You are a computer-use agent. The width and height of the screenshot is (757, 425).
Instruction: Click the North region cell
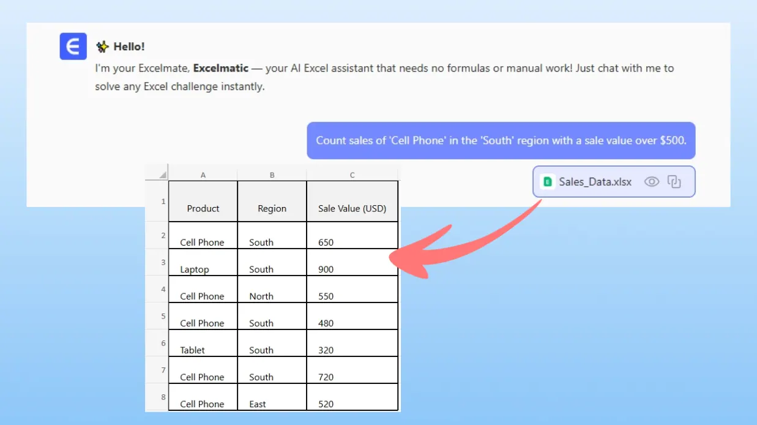coord(272,290)
